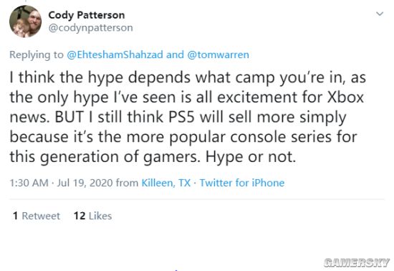Click the 1:30 AM Jul 19, 2020 timestamp
Image resolution: width=394 pixels, height=271 pixels.
pos(61,183)
